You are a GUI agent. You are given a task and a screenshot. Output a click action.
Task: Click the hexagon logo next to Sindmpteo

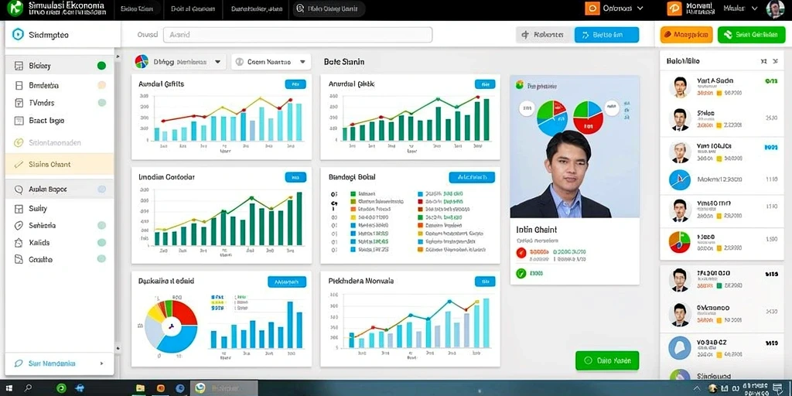click(x=18, y=34)
